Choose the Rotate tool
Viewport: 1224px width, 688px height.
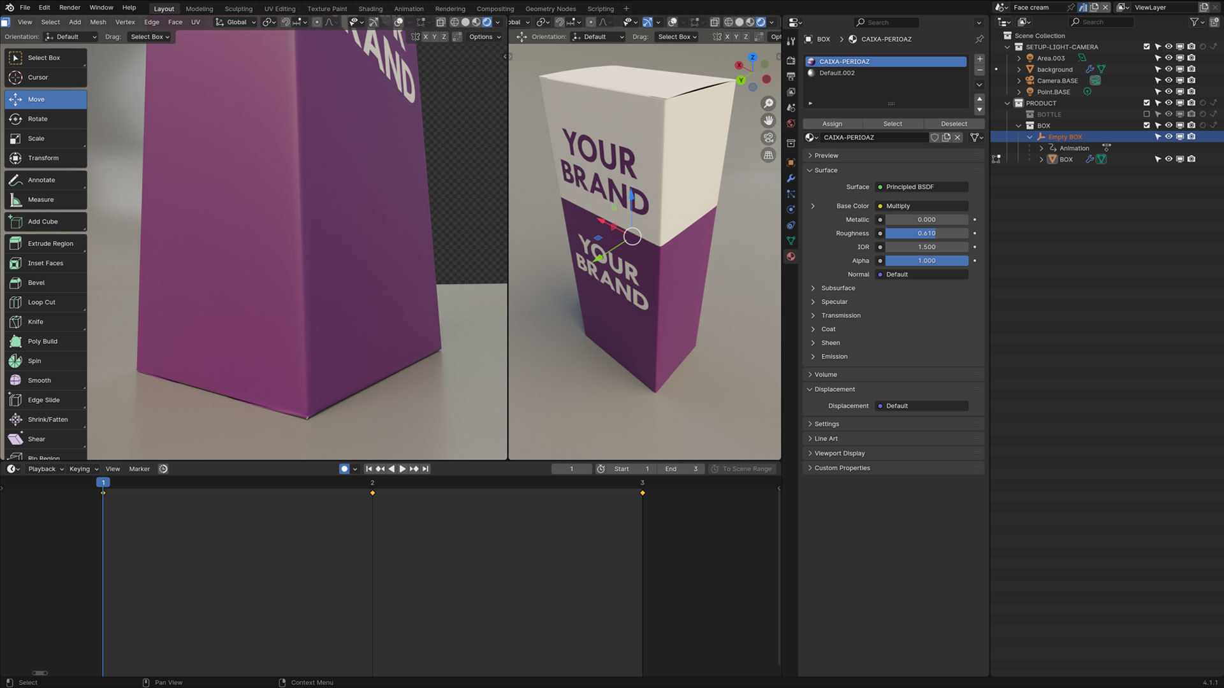(x=45, y=119)
